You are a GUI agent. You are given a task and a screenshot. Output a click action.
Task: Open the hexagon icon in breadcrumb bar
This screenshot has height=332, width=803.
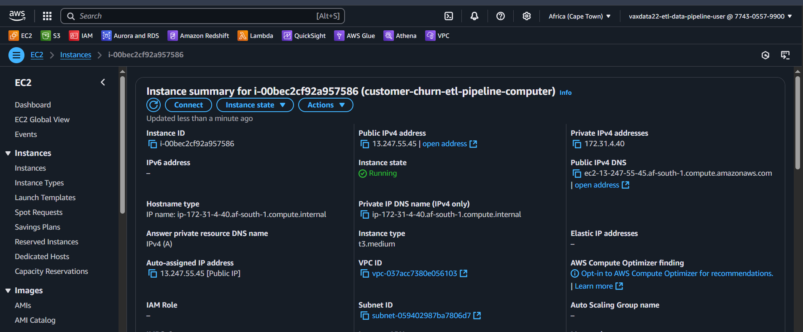pos(765,55)
